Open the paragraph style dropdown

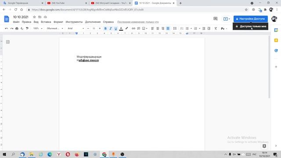point(55,29)
